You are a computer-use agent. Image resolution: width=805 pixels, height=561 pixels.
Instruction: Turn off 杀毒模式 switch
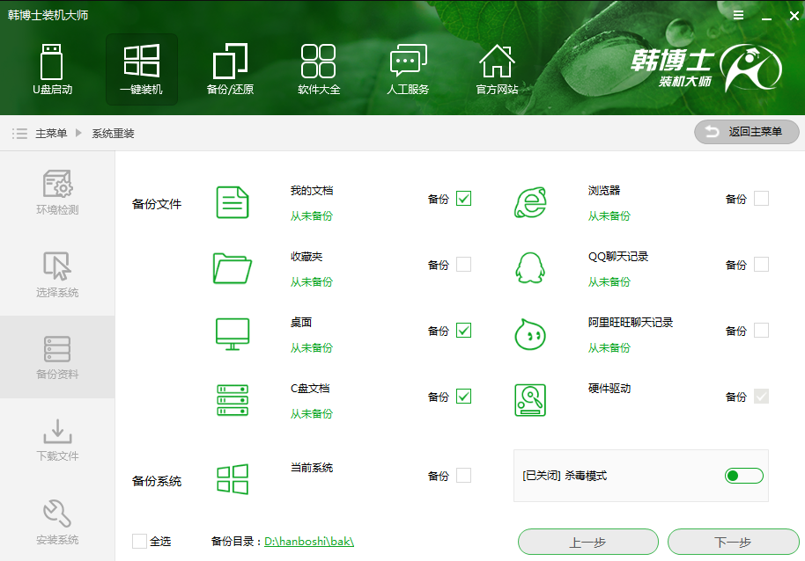(743, 476)
